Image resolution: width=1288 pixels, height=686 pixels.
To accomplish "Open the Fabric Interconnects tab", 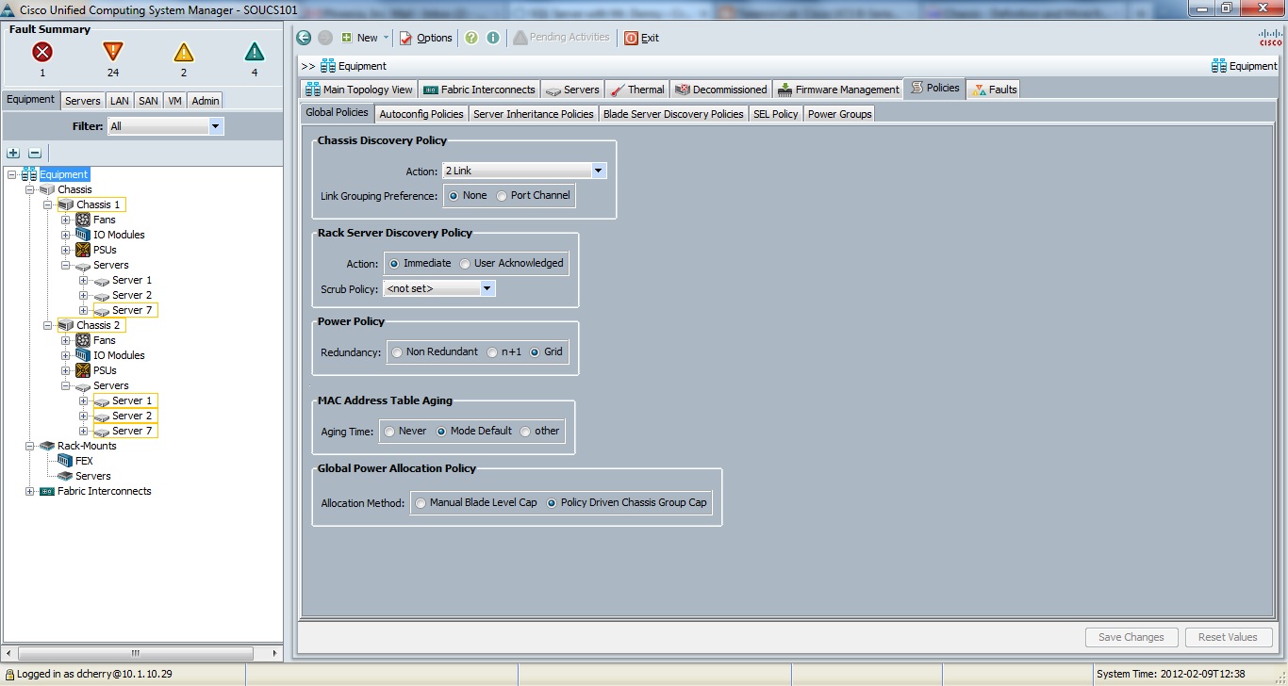I will point(479,90).
